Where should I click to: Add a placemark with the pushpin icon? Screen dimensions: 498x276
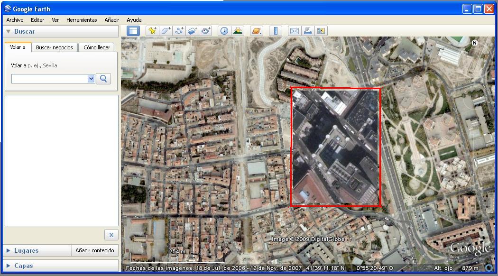coord(152,31)
